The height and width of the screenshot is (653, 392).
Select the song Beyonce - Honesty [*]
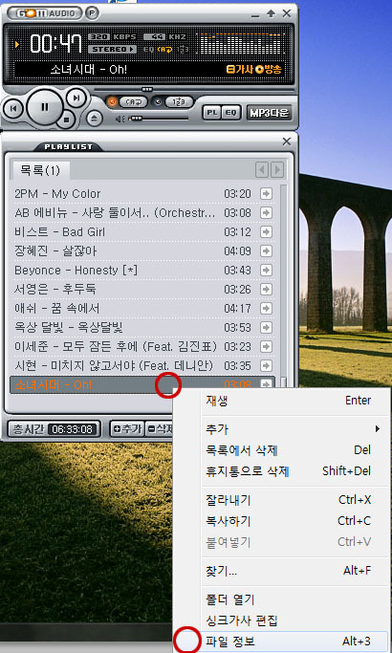point(142,271)
